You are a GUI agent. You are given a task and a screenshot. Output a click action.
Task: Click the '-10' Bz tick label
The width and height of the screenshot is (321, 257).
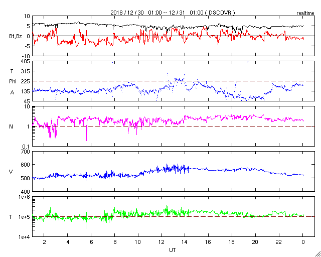pos(27,56)
